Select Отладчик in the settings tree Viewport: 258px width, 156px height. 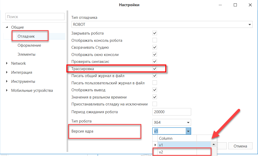[x=26, y=36]
